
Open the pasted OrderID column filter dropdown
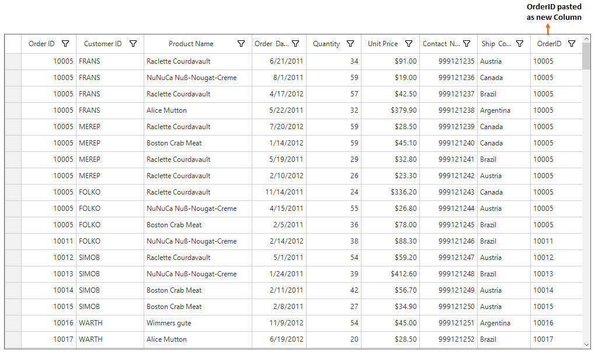572,43
